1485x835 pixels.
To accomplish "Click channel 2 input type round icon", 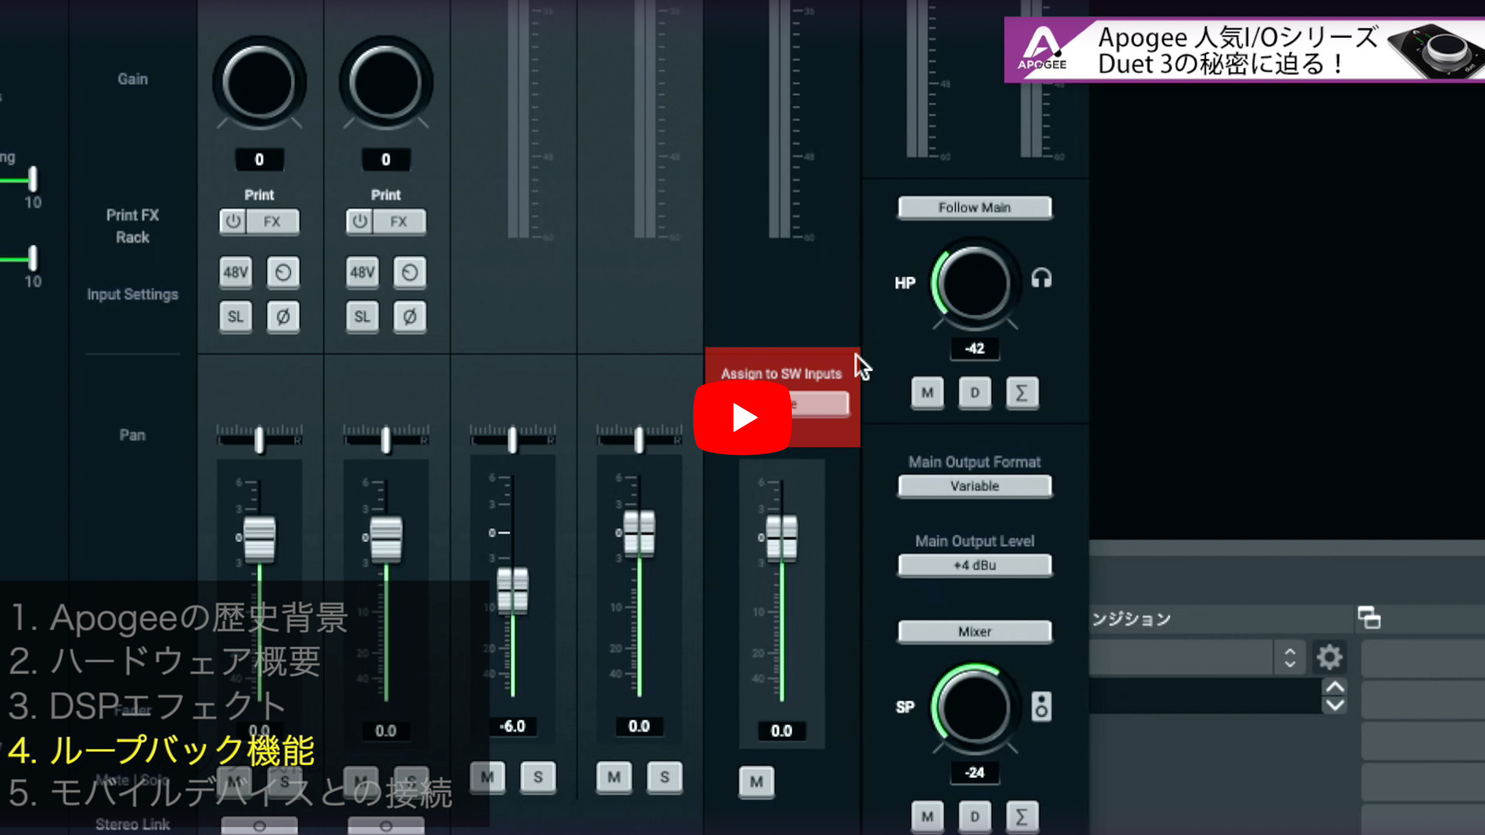I will 410,272.
